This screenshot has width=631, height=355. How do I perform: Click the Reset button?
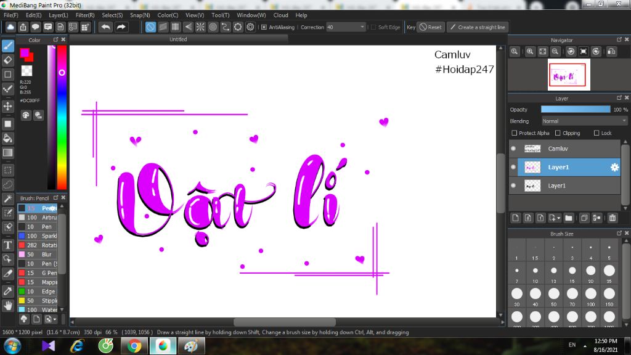pyautogui.click(x=430, y=27)
